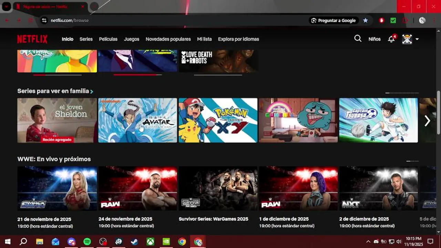Open the tab search dropdown
This screenshot has width=441, height=248.
point(6,6)
